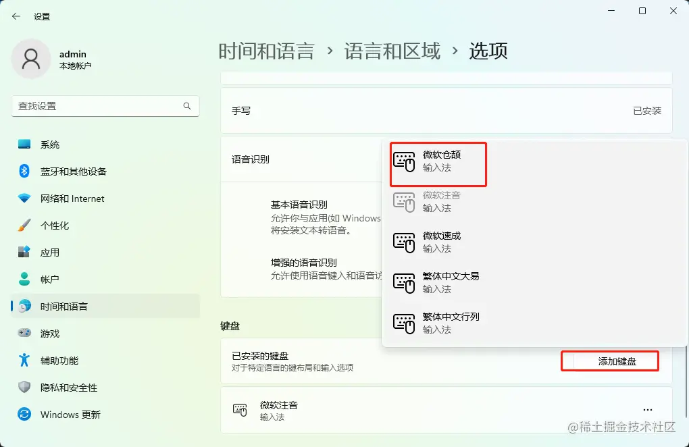Go to 时间和语言 breadcrumb
This screenshot has height=447, width=689.
pos(266,51)
